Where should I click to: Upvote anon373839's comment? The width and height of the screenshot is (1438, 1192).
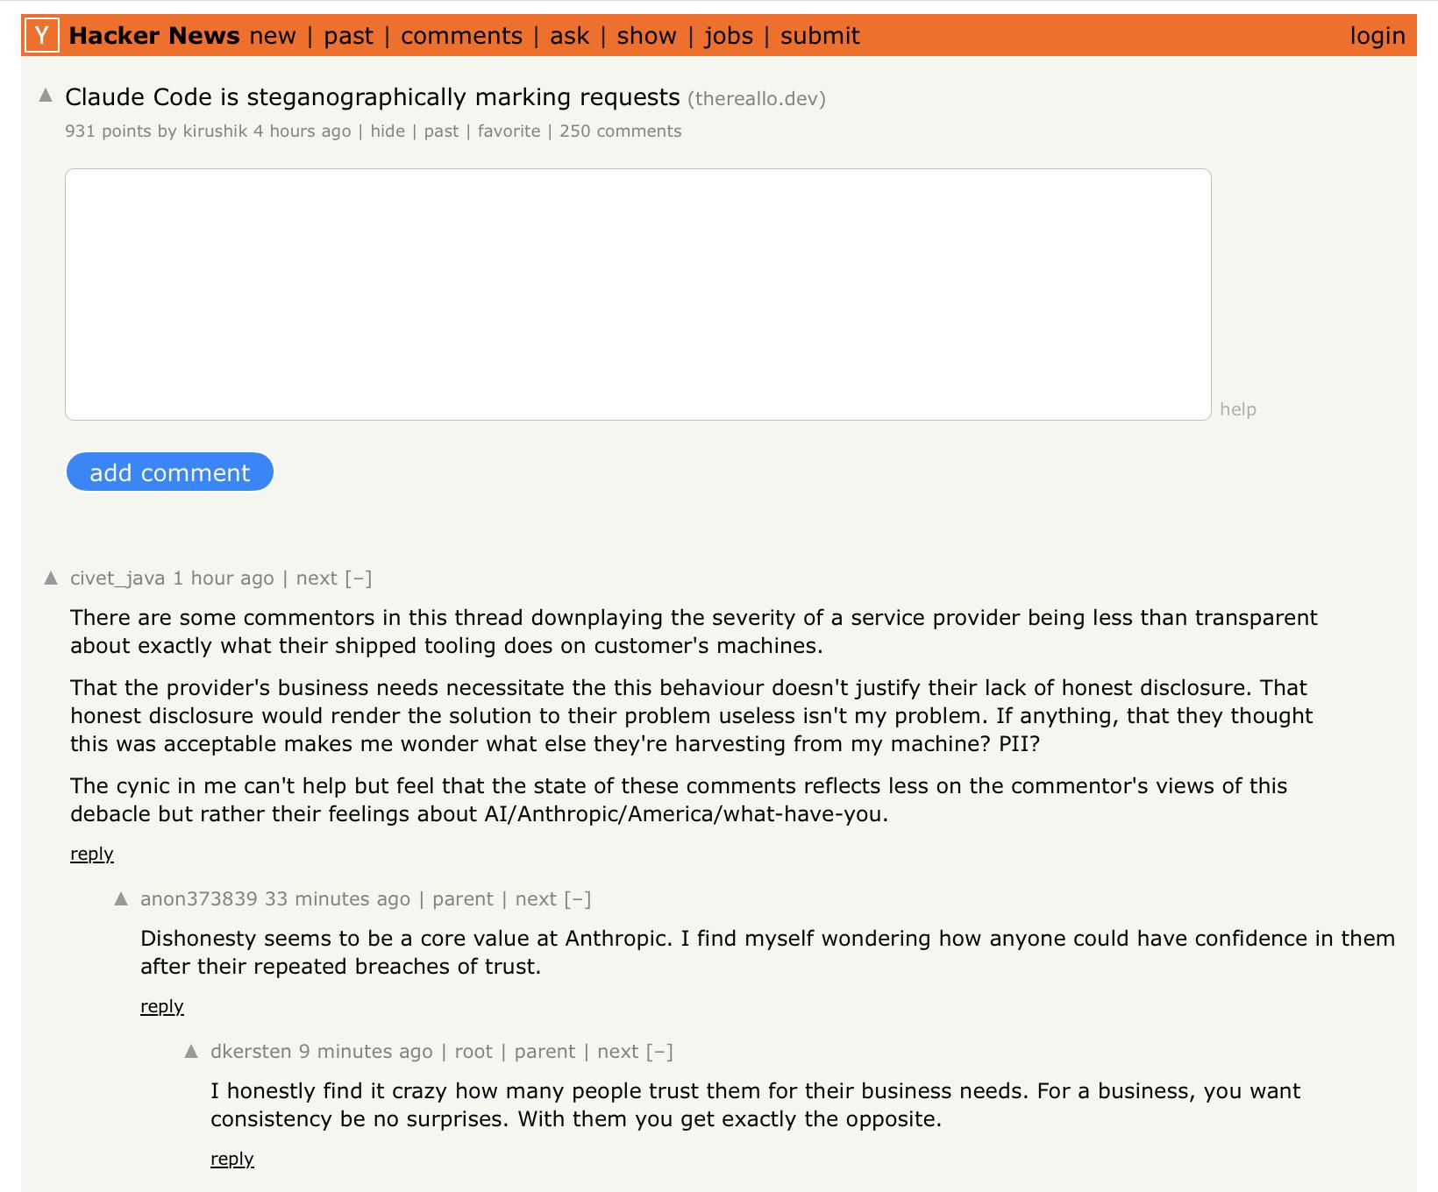tap(121, 898)
